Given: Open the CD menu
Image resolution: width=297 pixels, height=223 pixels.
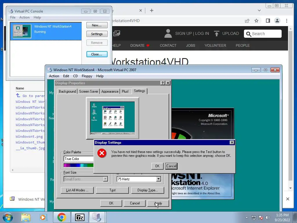Looking at the screenshot, I should tap(75, 76).
